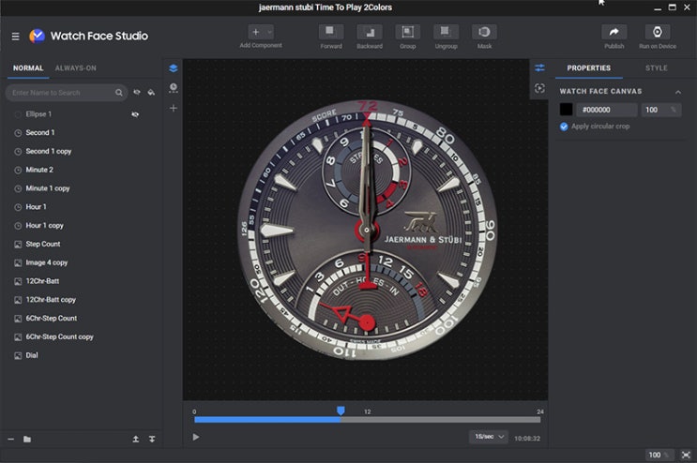This screenshot has height=463, width=697.
Task: Click the 10:08:32 time readout
Action: [527, 438]
